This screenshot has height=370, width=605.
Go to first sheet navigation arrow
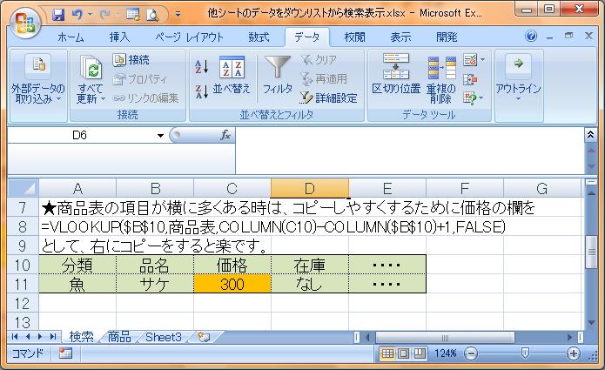click(15, 337)
